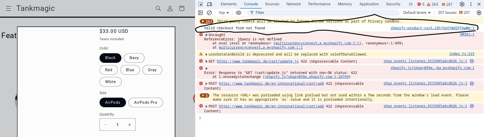Toggle the device toolbar icon

pyautogui.click(x=209, y=4)
